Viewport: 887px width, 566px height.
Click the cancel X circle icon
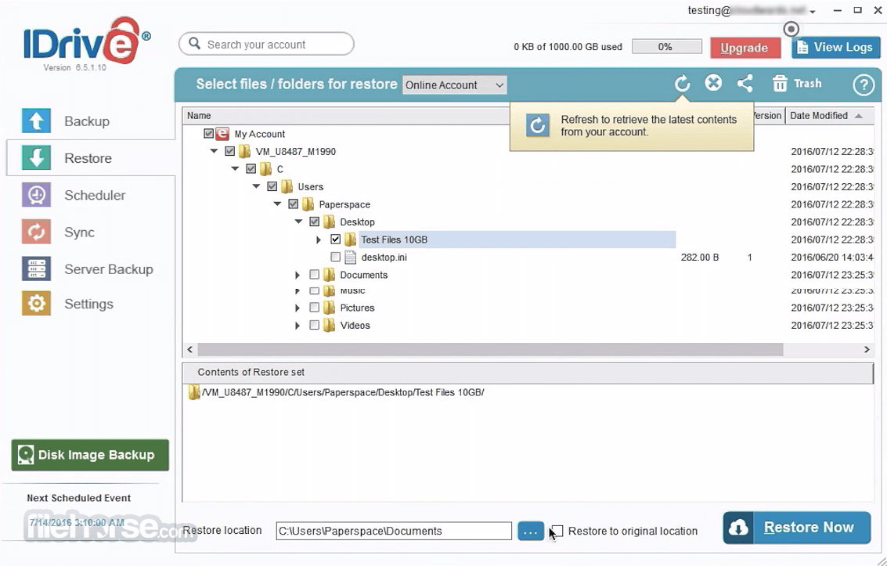(x=713, y=83)
